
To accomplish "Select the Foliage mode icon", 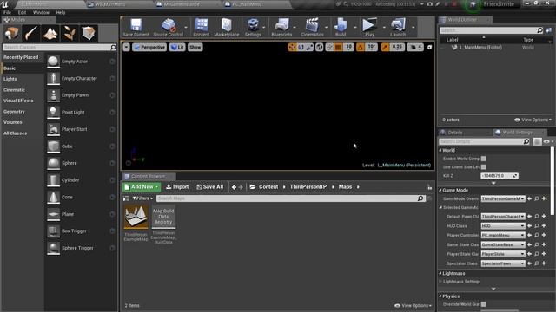I will tap(69, 33).
